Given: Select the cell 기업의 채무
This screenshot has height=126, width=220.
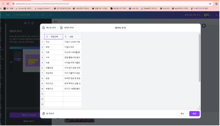Looking at the screenshot, I should click(x=72, y=47).
